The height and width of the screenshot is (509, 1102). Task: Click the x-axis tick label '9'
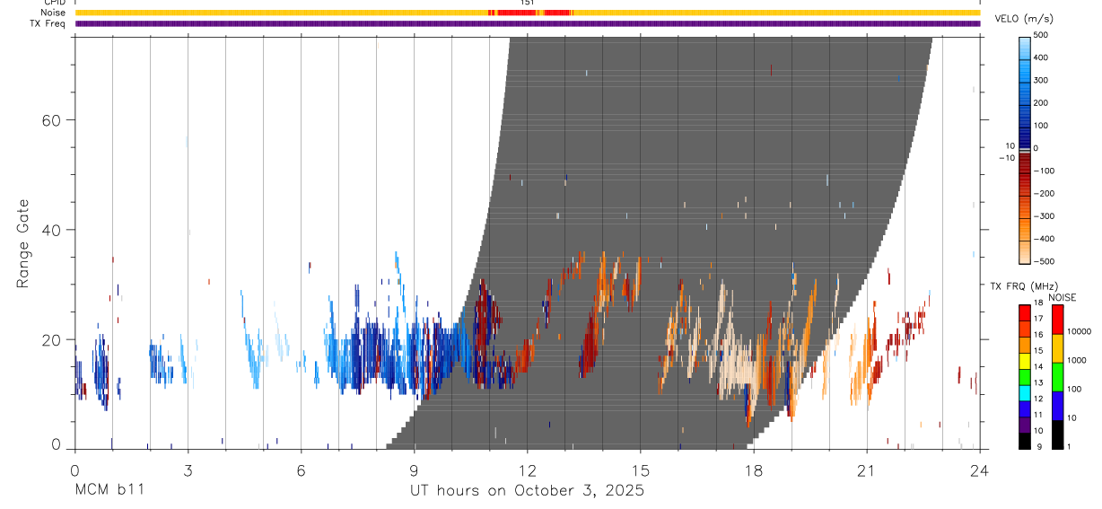(x=414, y=470)
